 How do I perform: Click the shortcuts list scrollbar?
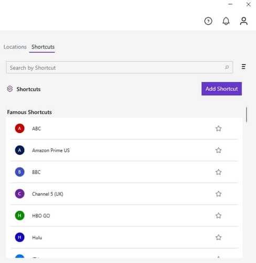(x=247, y=115)
